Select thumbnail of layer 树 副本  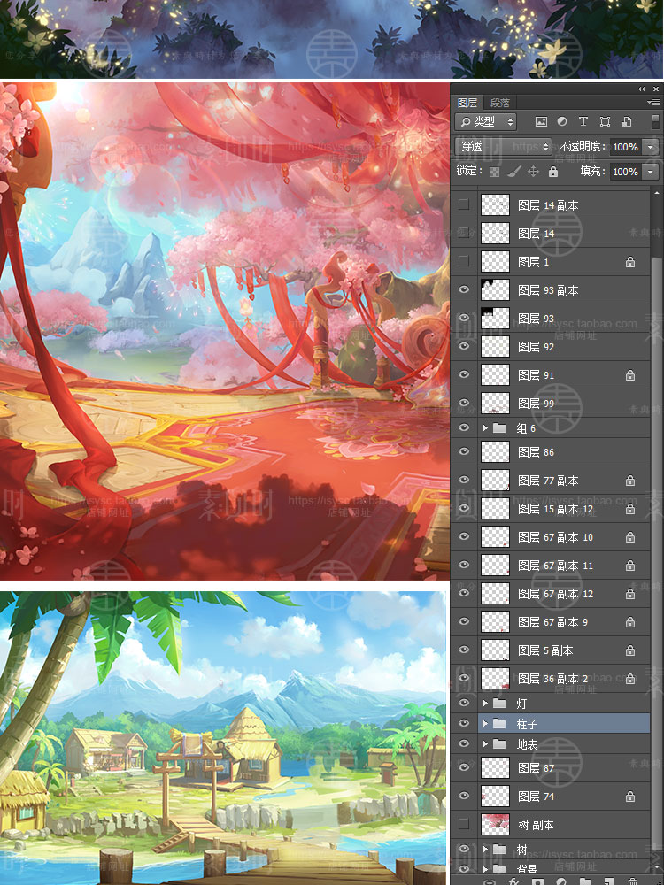point(495,824)
